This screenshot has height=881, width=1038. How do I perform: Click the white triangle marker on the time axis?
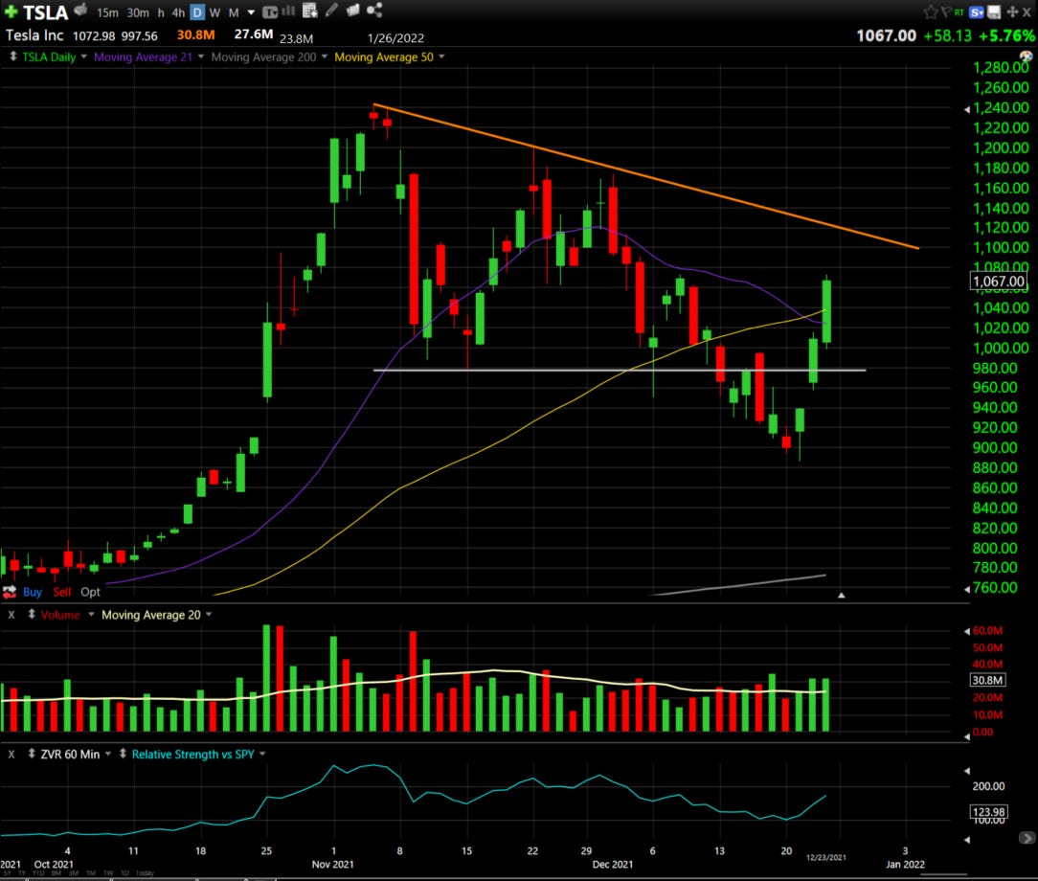pos(842,595)
